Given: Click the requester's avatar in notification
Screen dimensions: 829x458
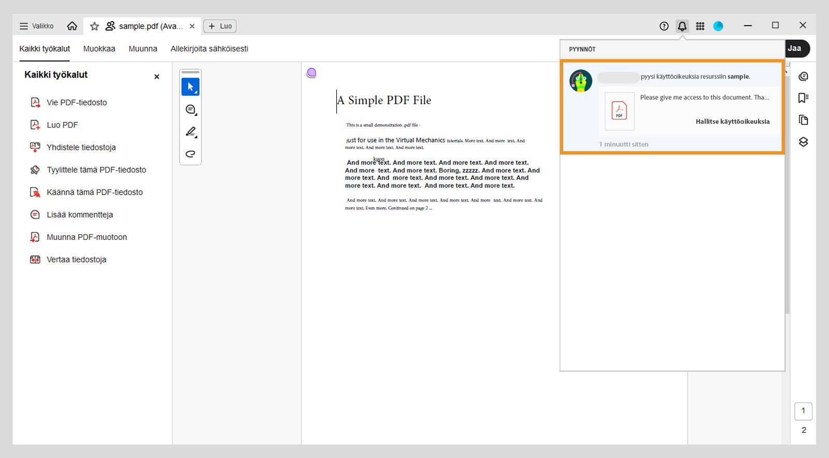Looking at the screenshot, I should [581, 81].
